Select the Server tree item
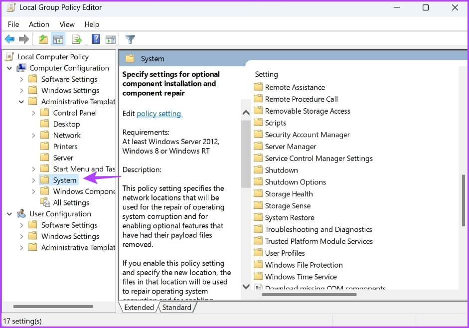 pyautogui.click(x=63, y=158)
